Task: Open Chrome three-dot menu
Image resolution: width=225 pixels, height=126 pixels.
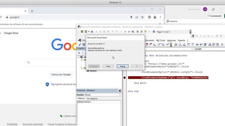Action: point(160,17)
